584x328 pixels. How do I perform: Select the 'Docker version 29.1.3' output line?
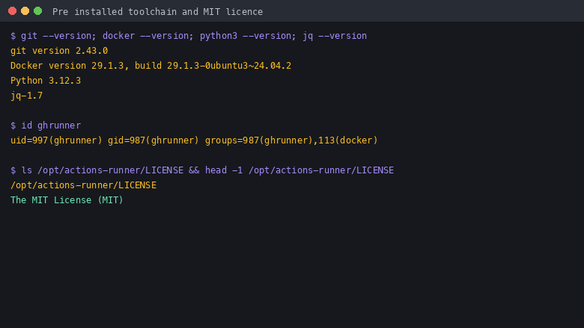pos(150,66)
